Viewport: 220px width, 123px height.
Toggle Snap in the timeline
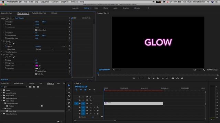(x=81, y=90)
